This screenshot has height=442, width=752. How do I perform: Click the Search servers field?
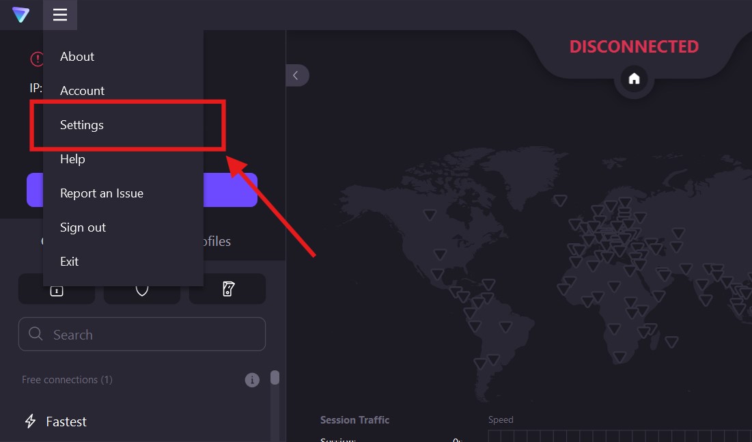(150, 335)
